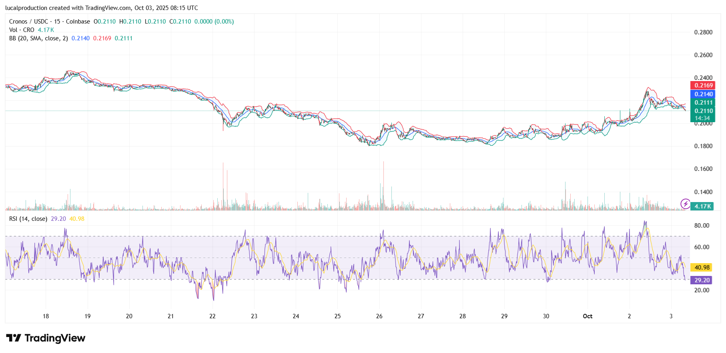
Task: Click date 22 on the time axis
Action: [x=213, y=316]
